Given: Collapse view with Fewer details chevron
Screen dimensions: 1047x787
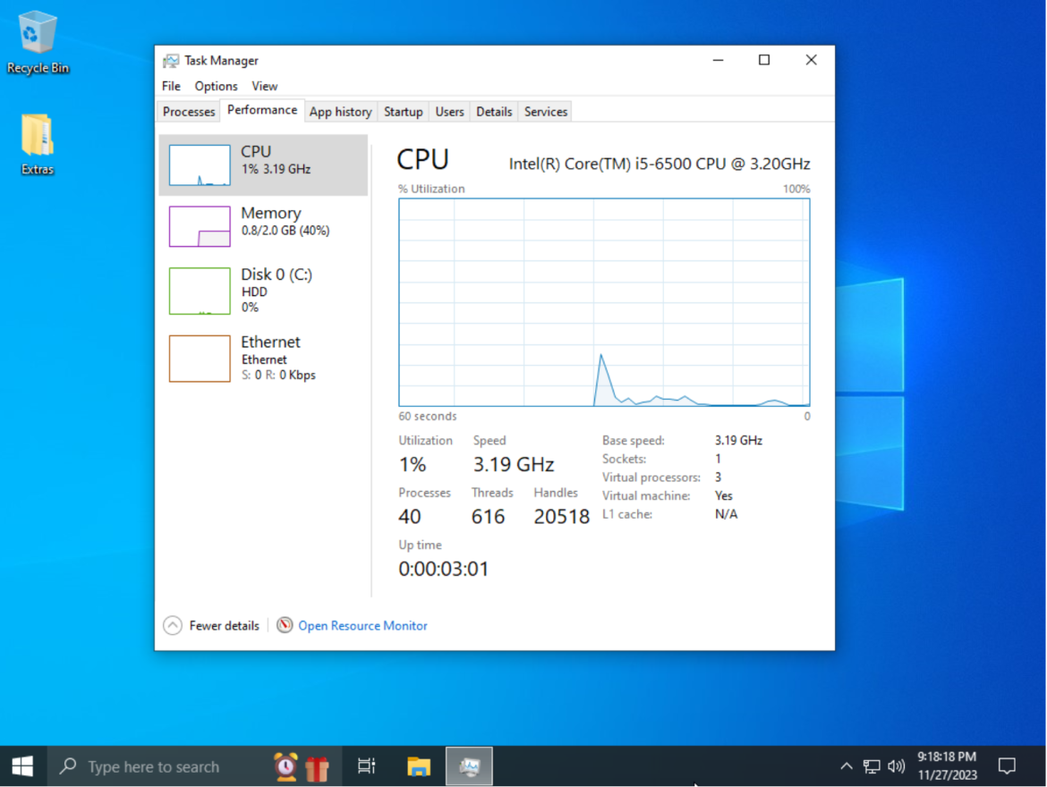Looking at the screenshot, I should (x=173, y=625).
